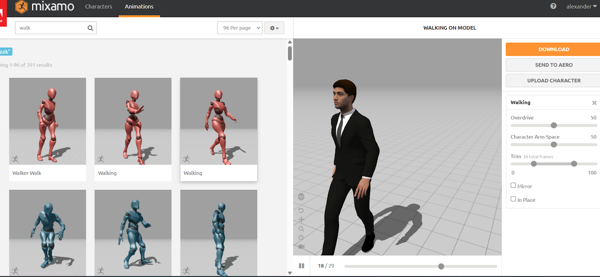This screenshot has height=277, width=600.
Task: Select the second blue robot animation thumbnail
Action: [133, 233]
